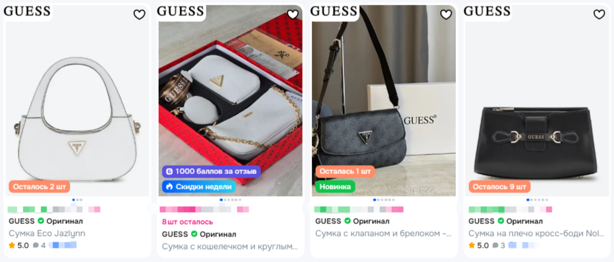Open the 1000 баллов за отзыв badge
614x262 pixels.
[x=212, y=172]
